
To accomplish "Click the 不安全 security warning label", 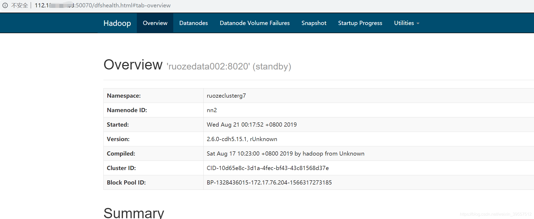I will pos(20,5).
